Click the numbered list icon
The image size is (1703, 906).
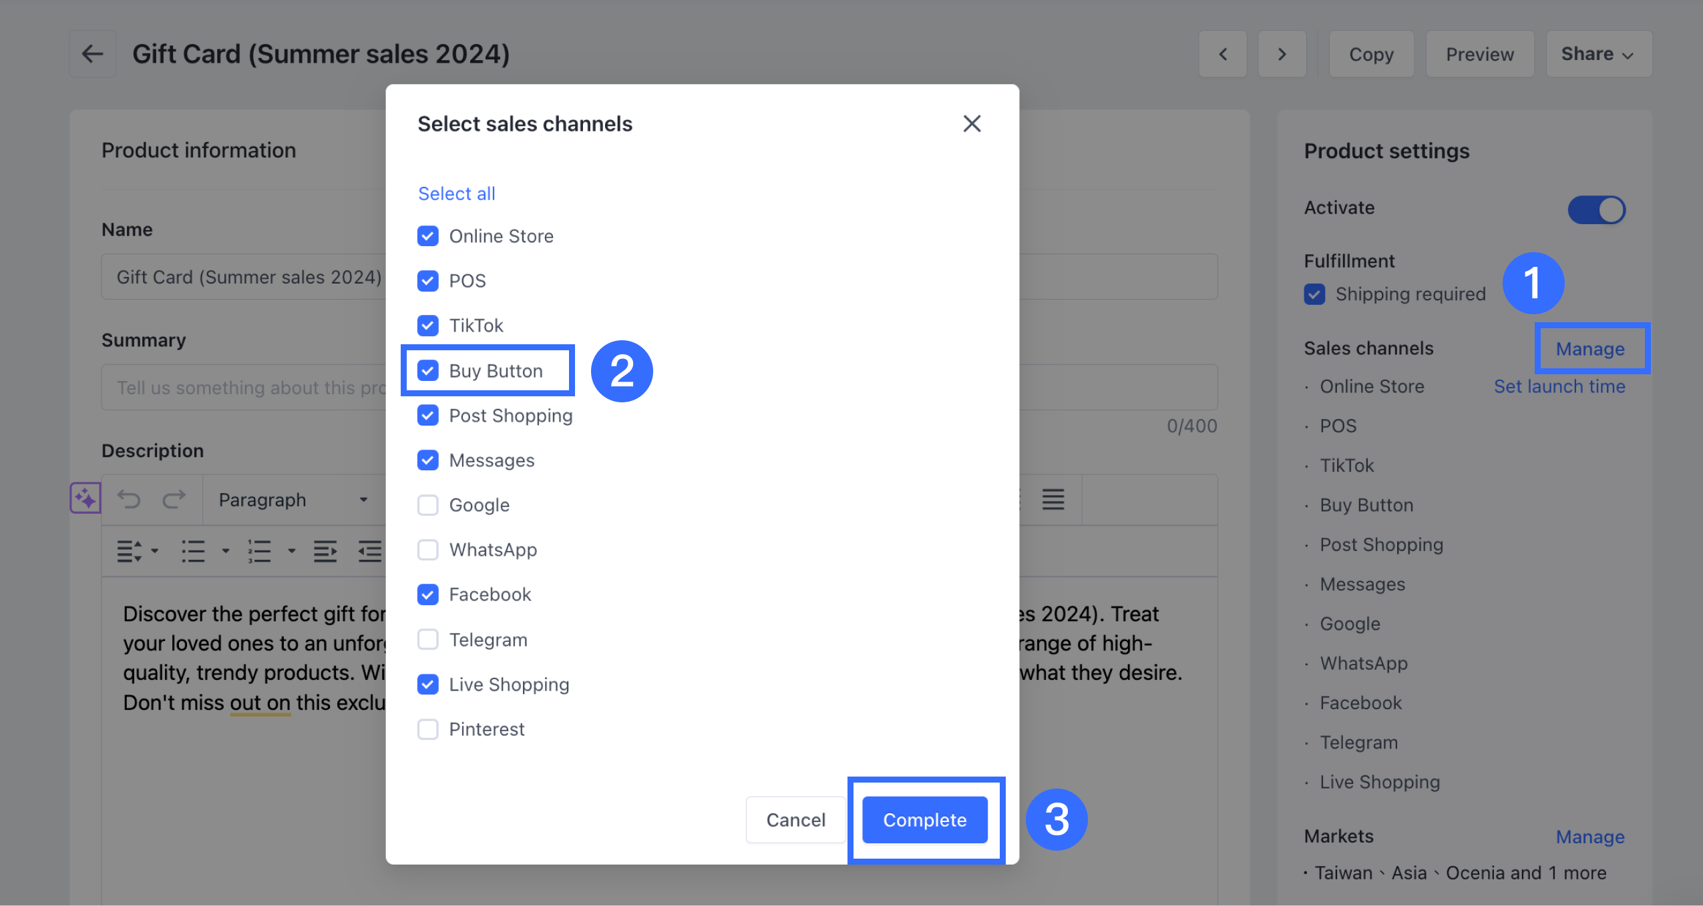(259, 551)
